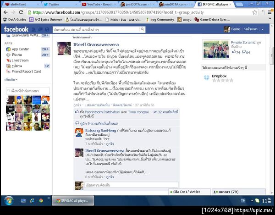Screen dimensions: 275x215
Task: Open Friend Report Card app
Action: pos(26,72)
